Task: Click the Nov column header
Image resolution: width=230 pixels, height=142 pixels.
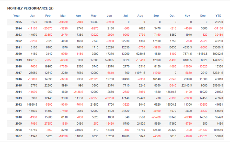Action: [187, 16]
